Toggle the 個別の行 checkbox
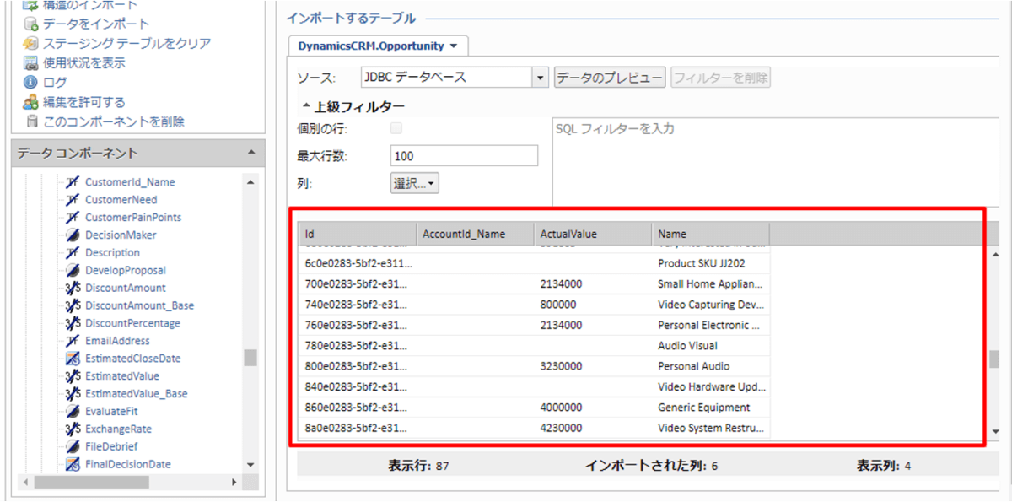This screenshot has width=1012, height=502. click(396, 129)
